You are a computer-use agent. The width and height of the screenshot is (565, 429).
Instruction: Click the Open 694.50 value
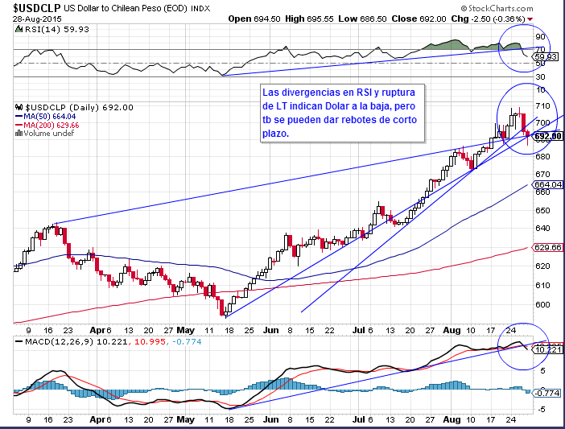[x=254, y=19]
